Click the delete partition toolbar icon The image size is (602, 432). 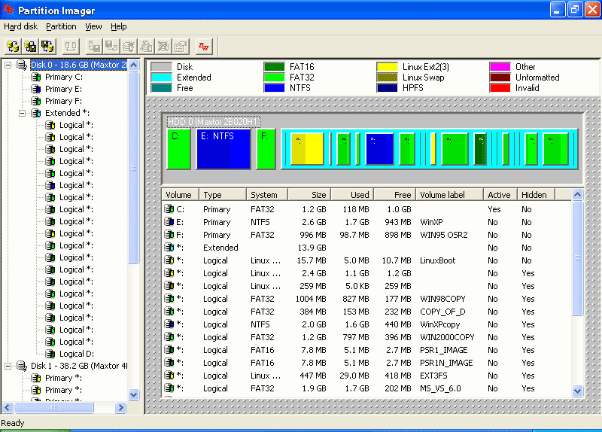[x=163, y=47]
